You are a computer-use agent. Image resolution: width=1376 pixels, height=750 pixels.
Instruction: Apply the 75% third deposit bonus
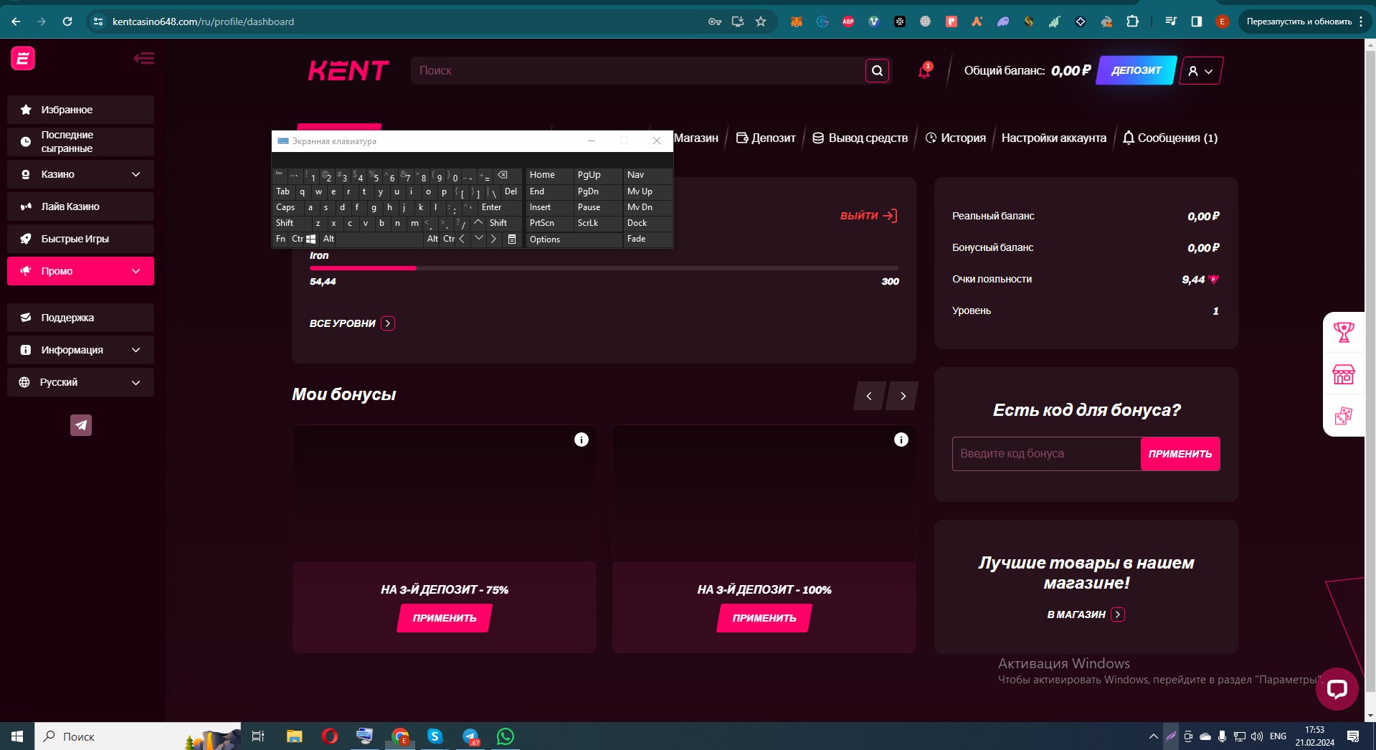coord(445,618)
